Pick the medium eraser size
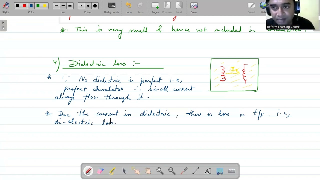 coord(88,6)
